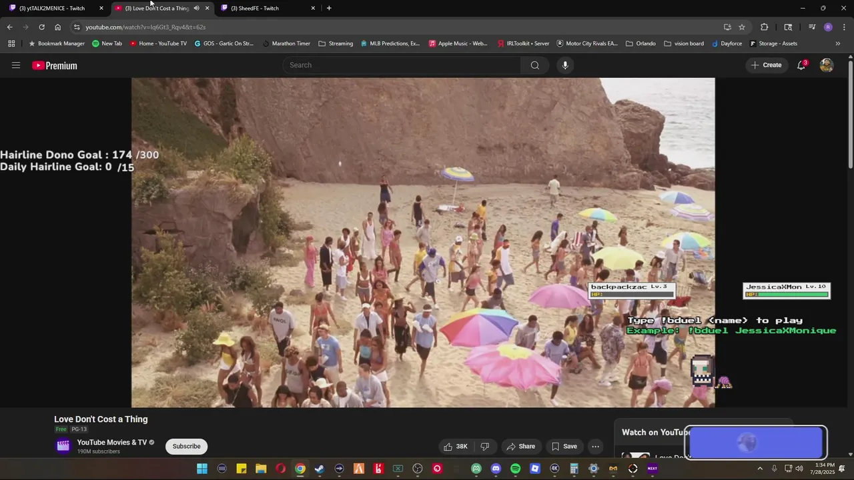Start voice search with microphone icon
Viewport: 854px width, 480px height.
565,65
